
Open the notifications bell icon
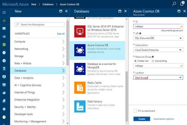pyautogui.click(x=182, y=4)
